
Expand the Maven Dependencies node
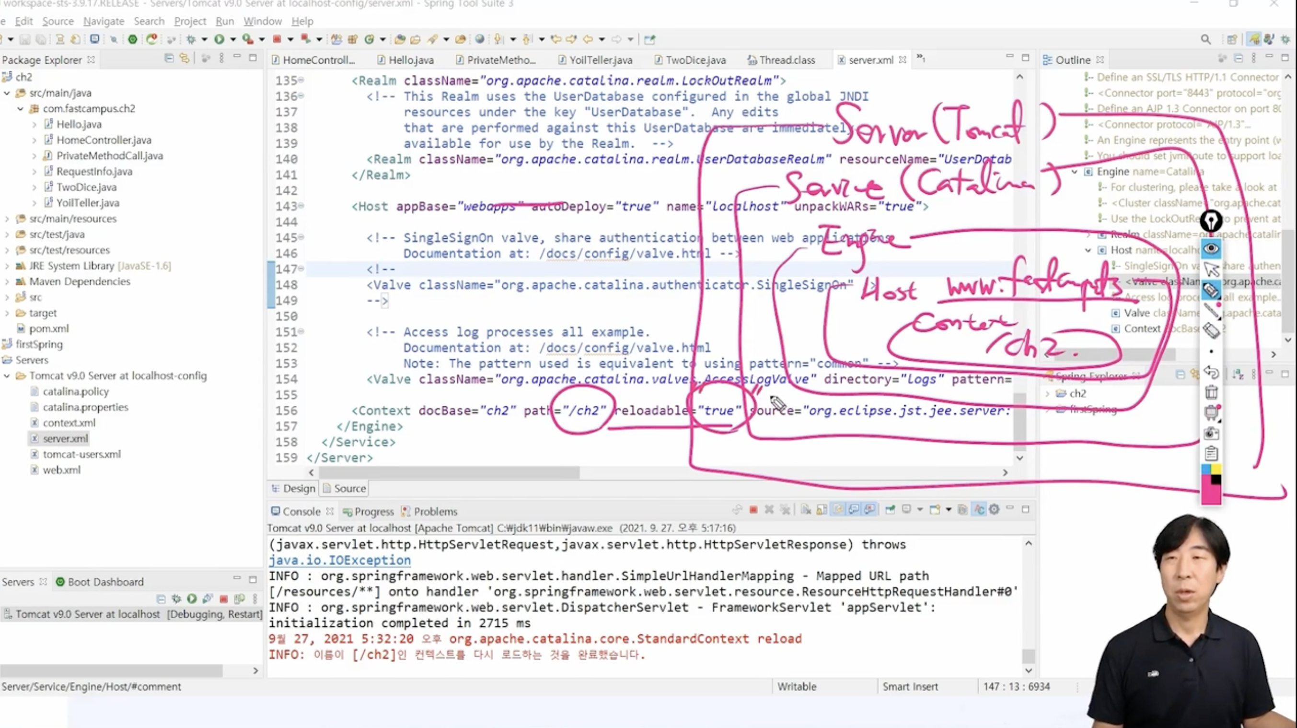7,282
